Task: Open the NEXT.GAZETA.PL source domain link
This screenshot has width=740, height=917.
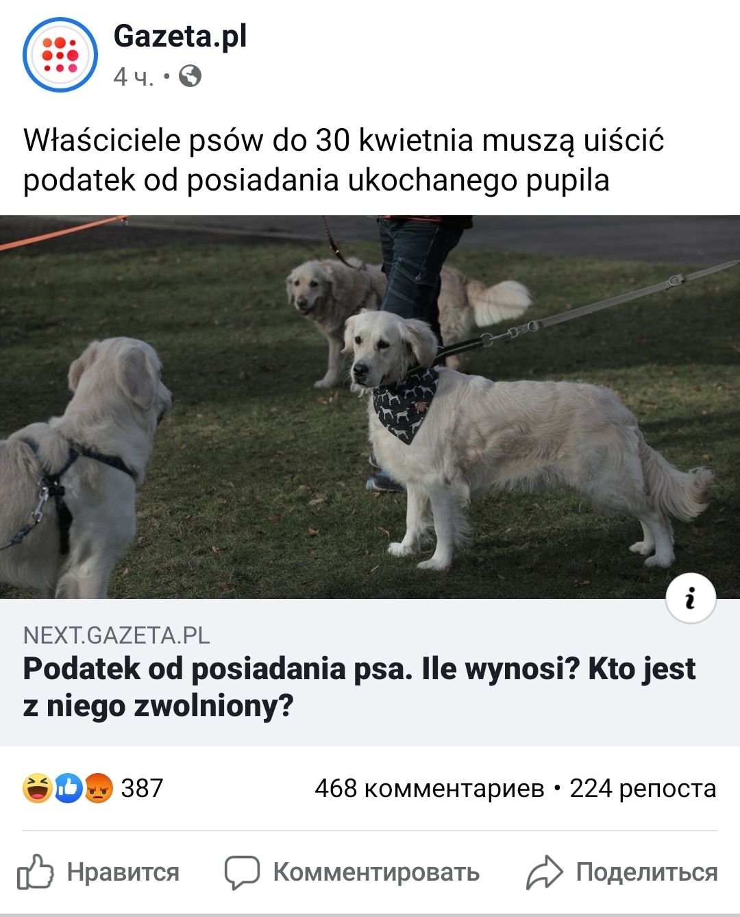Action: (x=116, y=635)
